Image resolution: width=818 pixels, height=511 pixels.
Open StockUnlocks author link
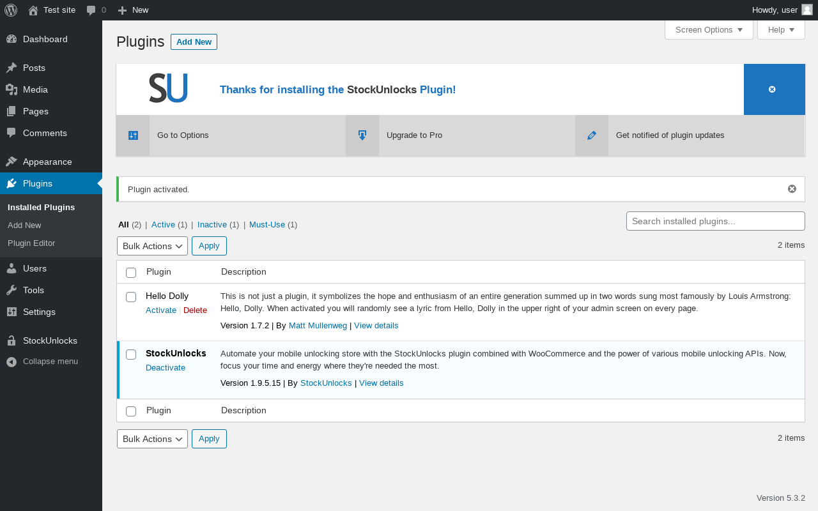(x=326, y=383)
